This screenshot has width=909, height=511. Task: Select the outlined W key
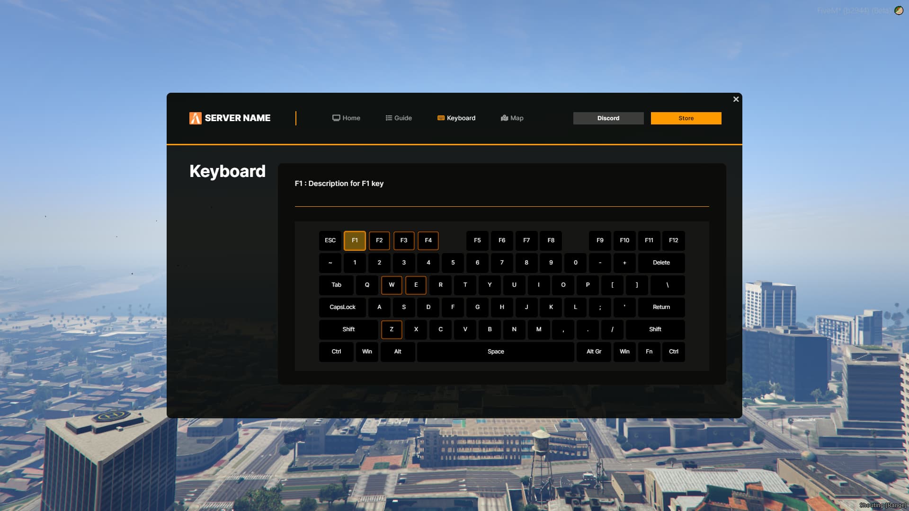pyautogui.click(x=392, y=285)
